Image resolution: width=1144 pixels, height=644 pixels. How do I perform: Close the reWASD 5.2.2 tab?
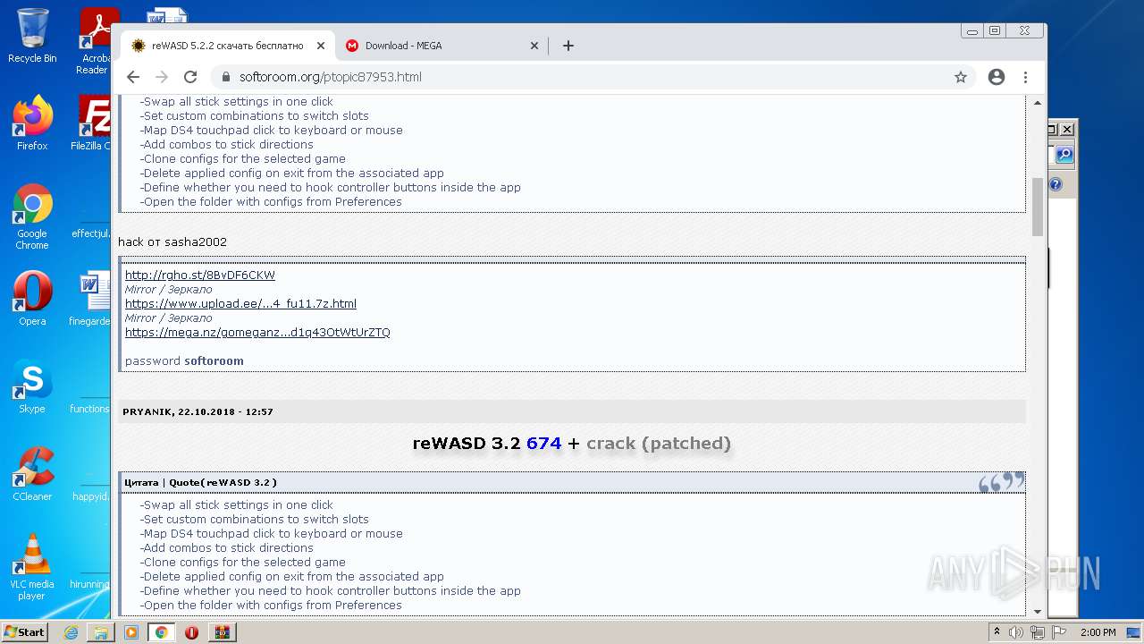coord(321,46)
